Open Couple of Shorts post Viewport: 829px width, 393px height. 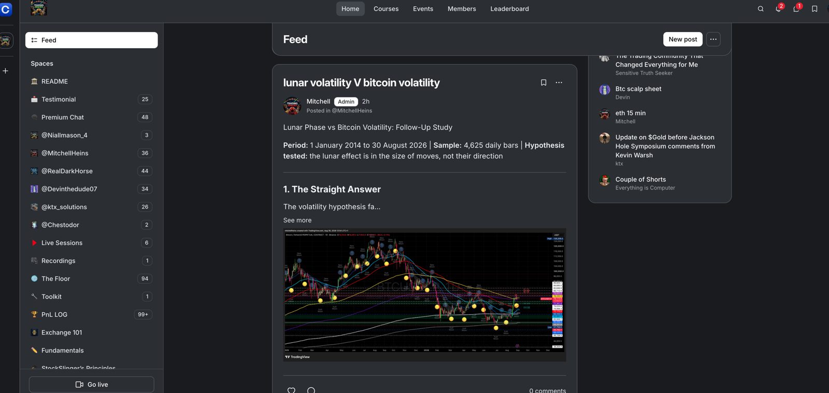click(640, 180)
